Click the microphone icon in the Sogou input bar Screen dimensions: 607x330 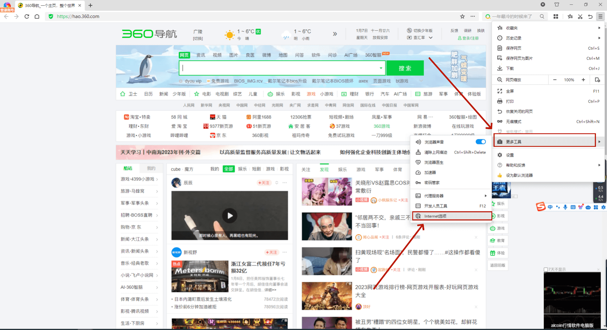565,207
